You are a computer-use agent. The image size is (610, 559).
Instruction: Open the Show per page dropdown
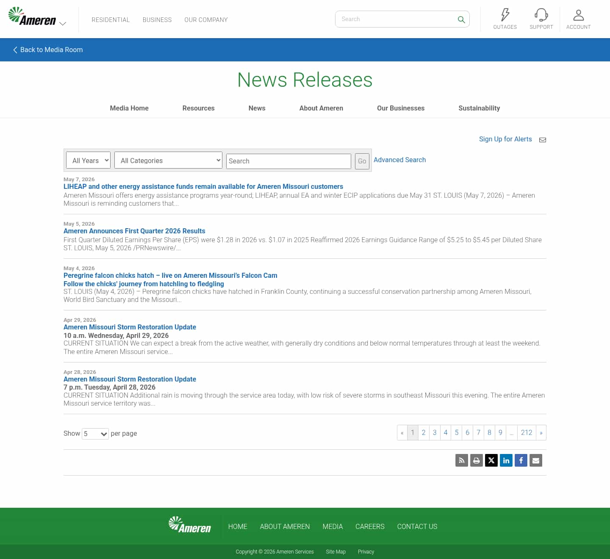(95, 434)
